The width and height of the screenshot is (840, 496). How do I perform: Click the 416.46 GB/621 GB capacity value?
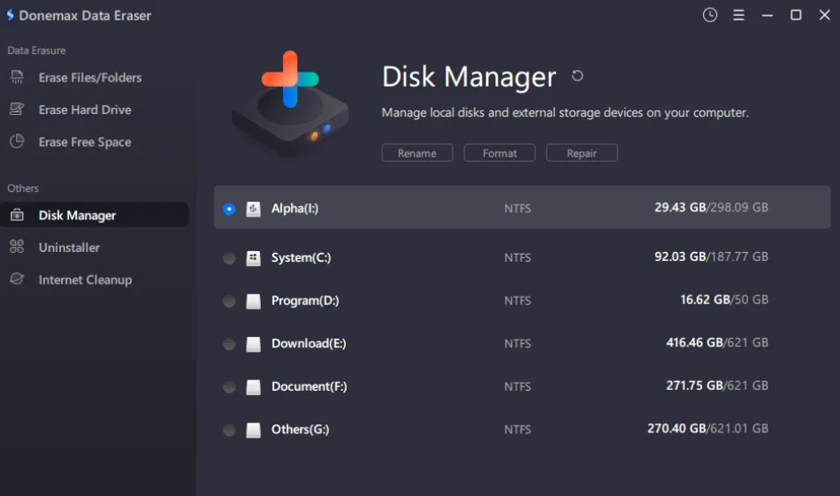pos(717,342)
